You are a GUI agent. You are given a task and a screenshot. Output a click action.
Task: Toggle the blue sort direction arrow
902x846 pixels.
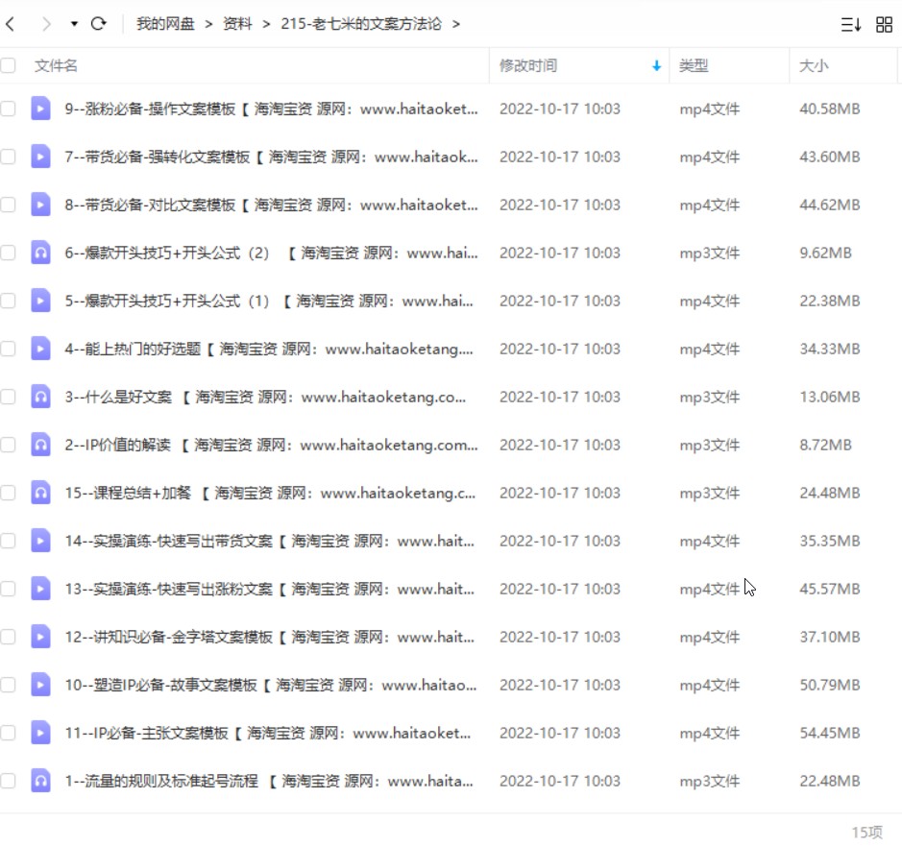tap(656, 66)
